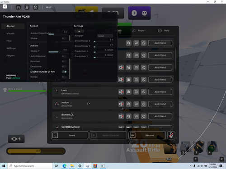Adjust the Prediction Y slider
226x169 pixels.
click(x=104, y=57)
